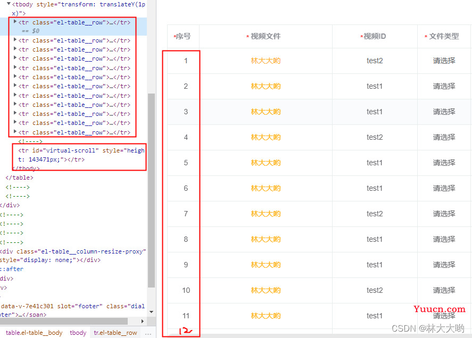Open the 林大大哟 link in row 6
Image resolution: width=472 pixels, height=338 pixels.
tap(266, 188)
